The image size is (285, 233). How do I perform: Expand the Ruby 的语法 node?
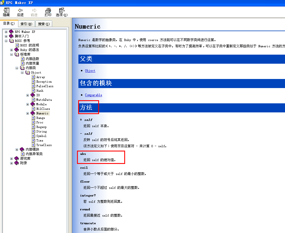pos(11,50)
